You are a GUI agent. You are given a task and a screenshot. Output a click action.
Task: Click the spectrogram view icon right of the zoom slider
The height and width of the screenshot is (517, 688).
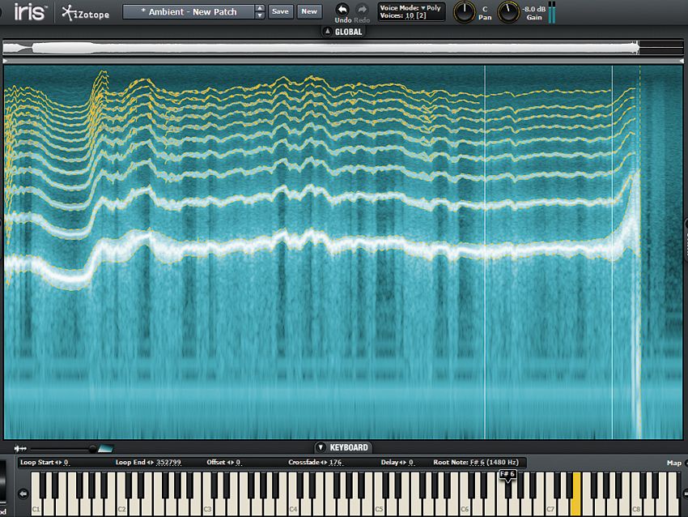click(106, 448)
